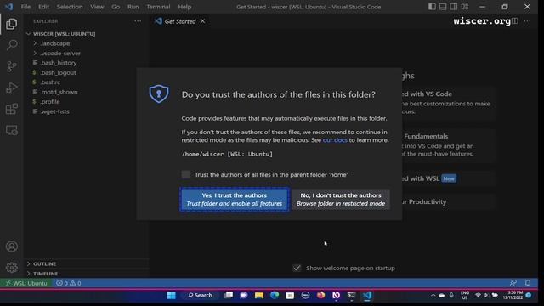The image size is (544, 306).
Task: Open the Manage gear icon
Action: click(x=11, y=268)
